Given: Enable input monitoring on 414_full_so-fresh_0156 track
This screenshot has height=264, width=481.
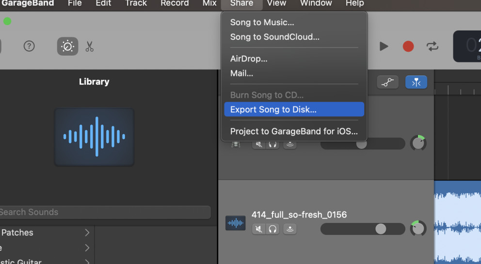Looking at the screenshot, I should [290, 229].
